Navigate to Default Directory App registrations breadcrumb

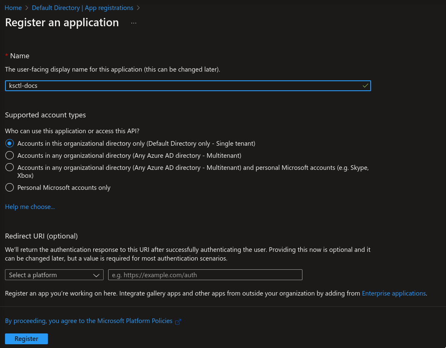[82, 8]
